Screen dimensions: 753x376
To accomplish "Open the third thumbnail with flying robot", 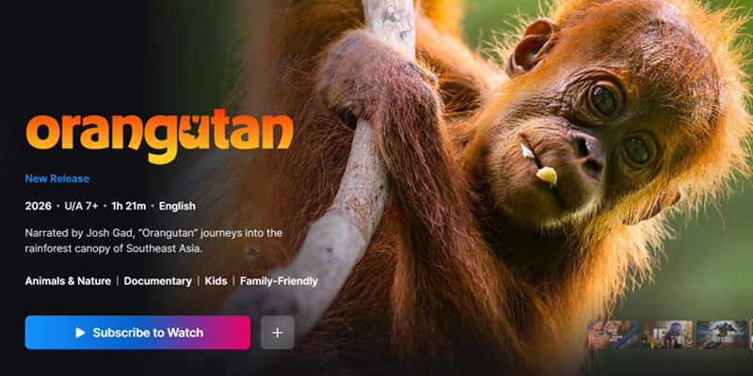I will (x=722, y=335).
